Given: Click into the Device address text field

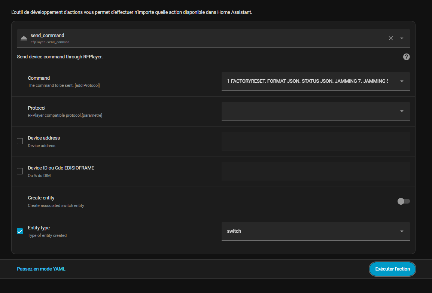Looking at the screenshot, I should (x=315, y=141).
